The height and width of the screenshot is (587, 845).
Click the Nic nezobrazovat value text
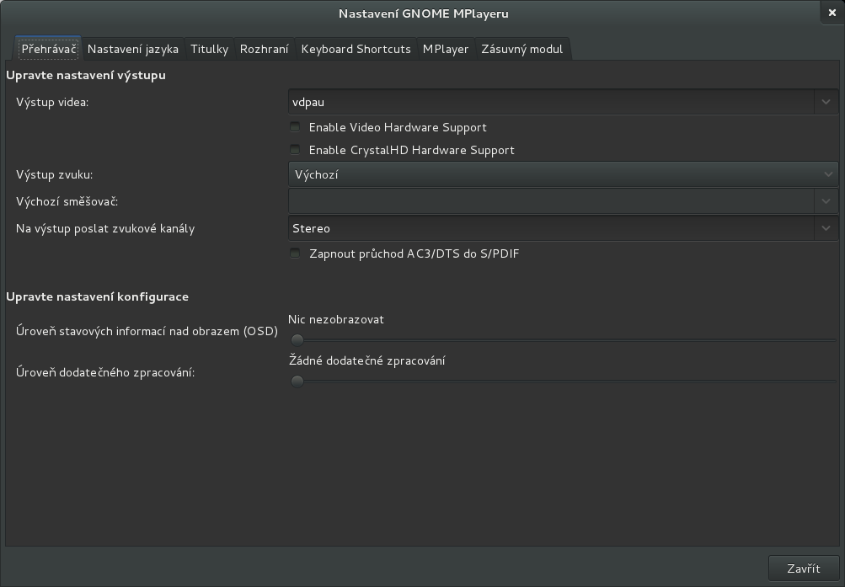pos(336,319)
